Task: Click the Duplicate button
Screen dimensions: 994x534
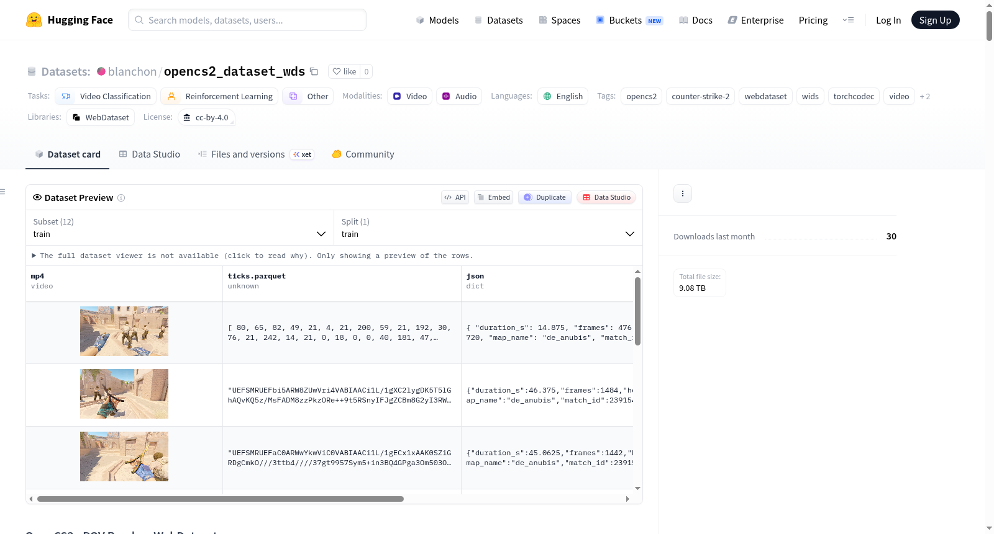Action: (545, 197)
